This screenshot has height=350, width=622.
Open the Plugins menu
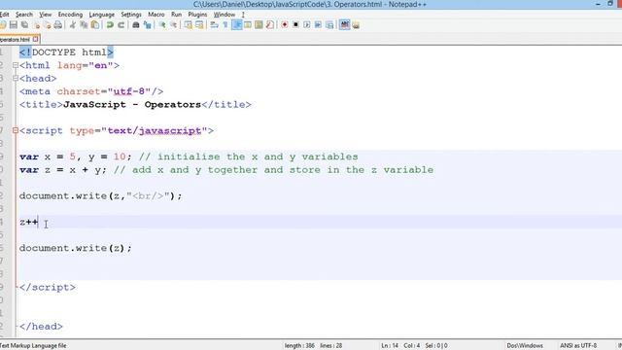click(197, 15)
